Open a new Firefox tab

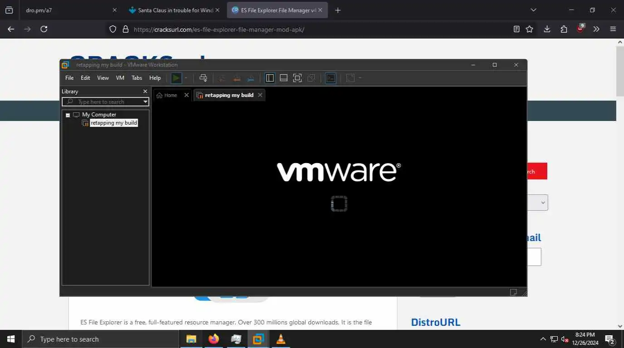(x=338, y=10)
